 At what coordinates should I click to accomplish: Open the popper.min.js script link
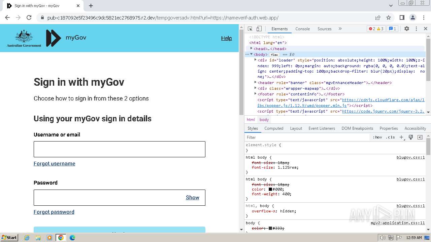pos(341,103)
